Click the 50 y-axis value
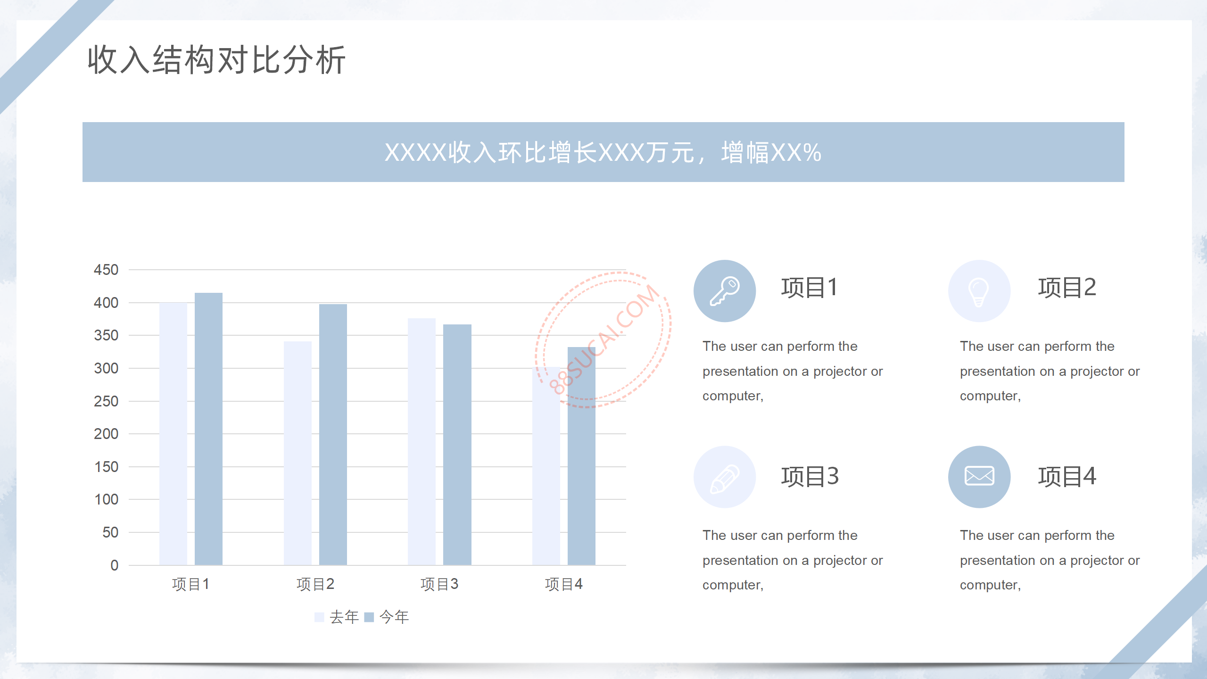This screenshot has height=679, width=1207. point(110,532)
